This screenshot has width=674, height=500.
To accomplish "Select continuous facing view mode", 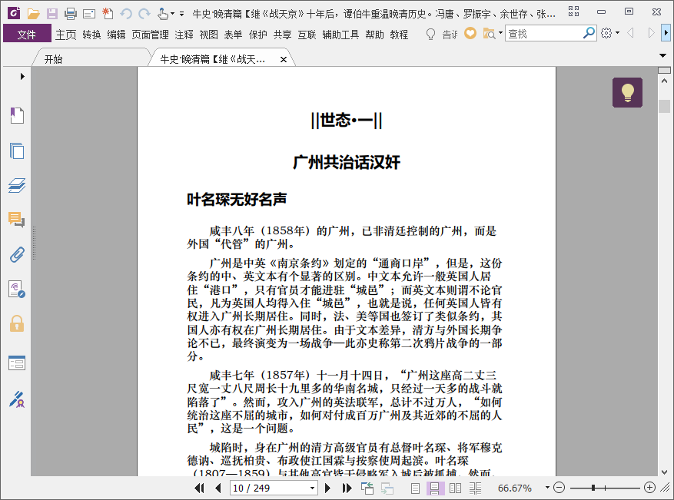I will (x=475, y=488).
